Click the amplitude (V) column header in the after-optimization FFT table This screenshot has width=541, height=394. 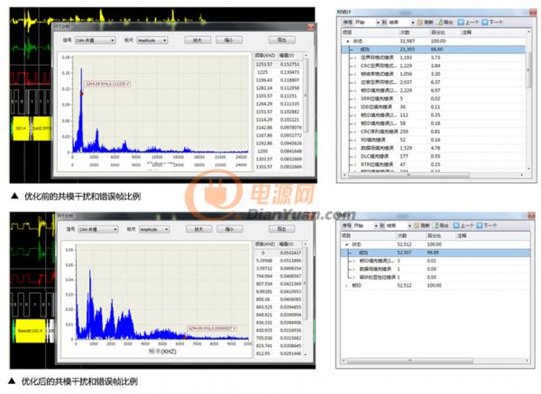(289, 244)
